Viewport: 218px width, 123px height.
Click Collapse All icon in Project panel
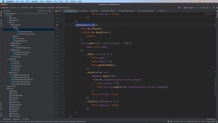click(46, 11)
